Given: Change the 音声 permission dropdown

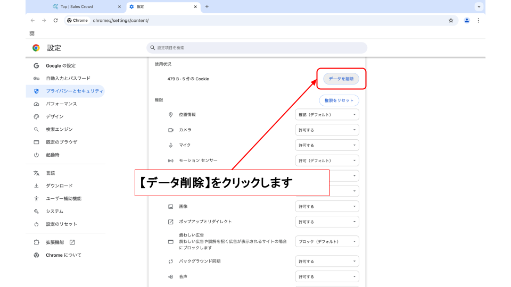Looking at the screenshot, I should pyautogui.click(x=327, y=277).
